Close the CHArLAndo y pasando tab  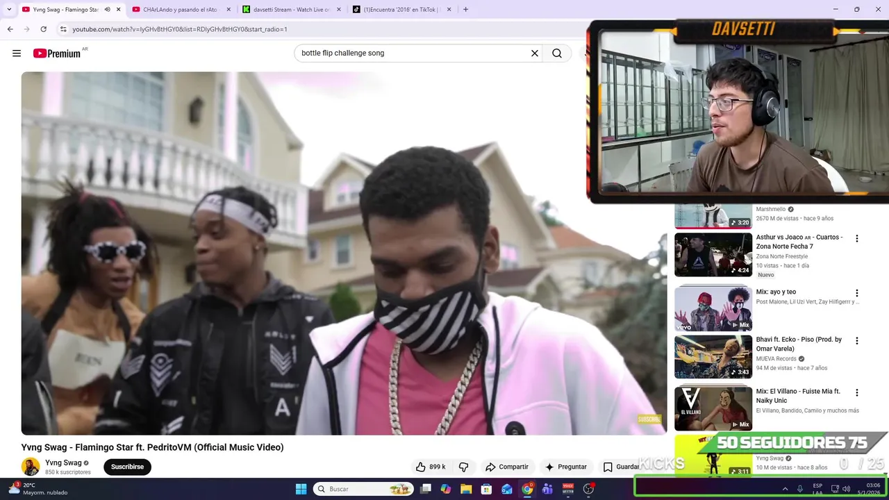(229, 10)
